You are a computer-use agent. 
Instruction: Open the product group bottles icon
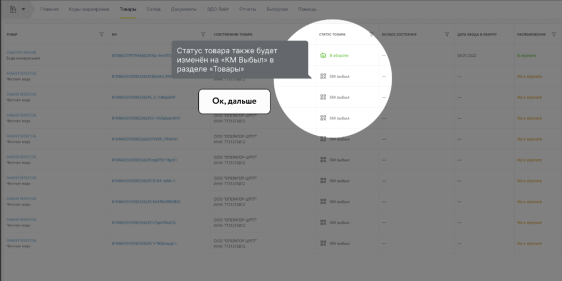click(13, 9)
